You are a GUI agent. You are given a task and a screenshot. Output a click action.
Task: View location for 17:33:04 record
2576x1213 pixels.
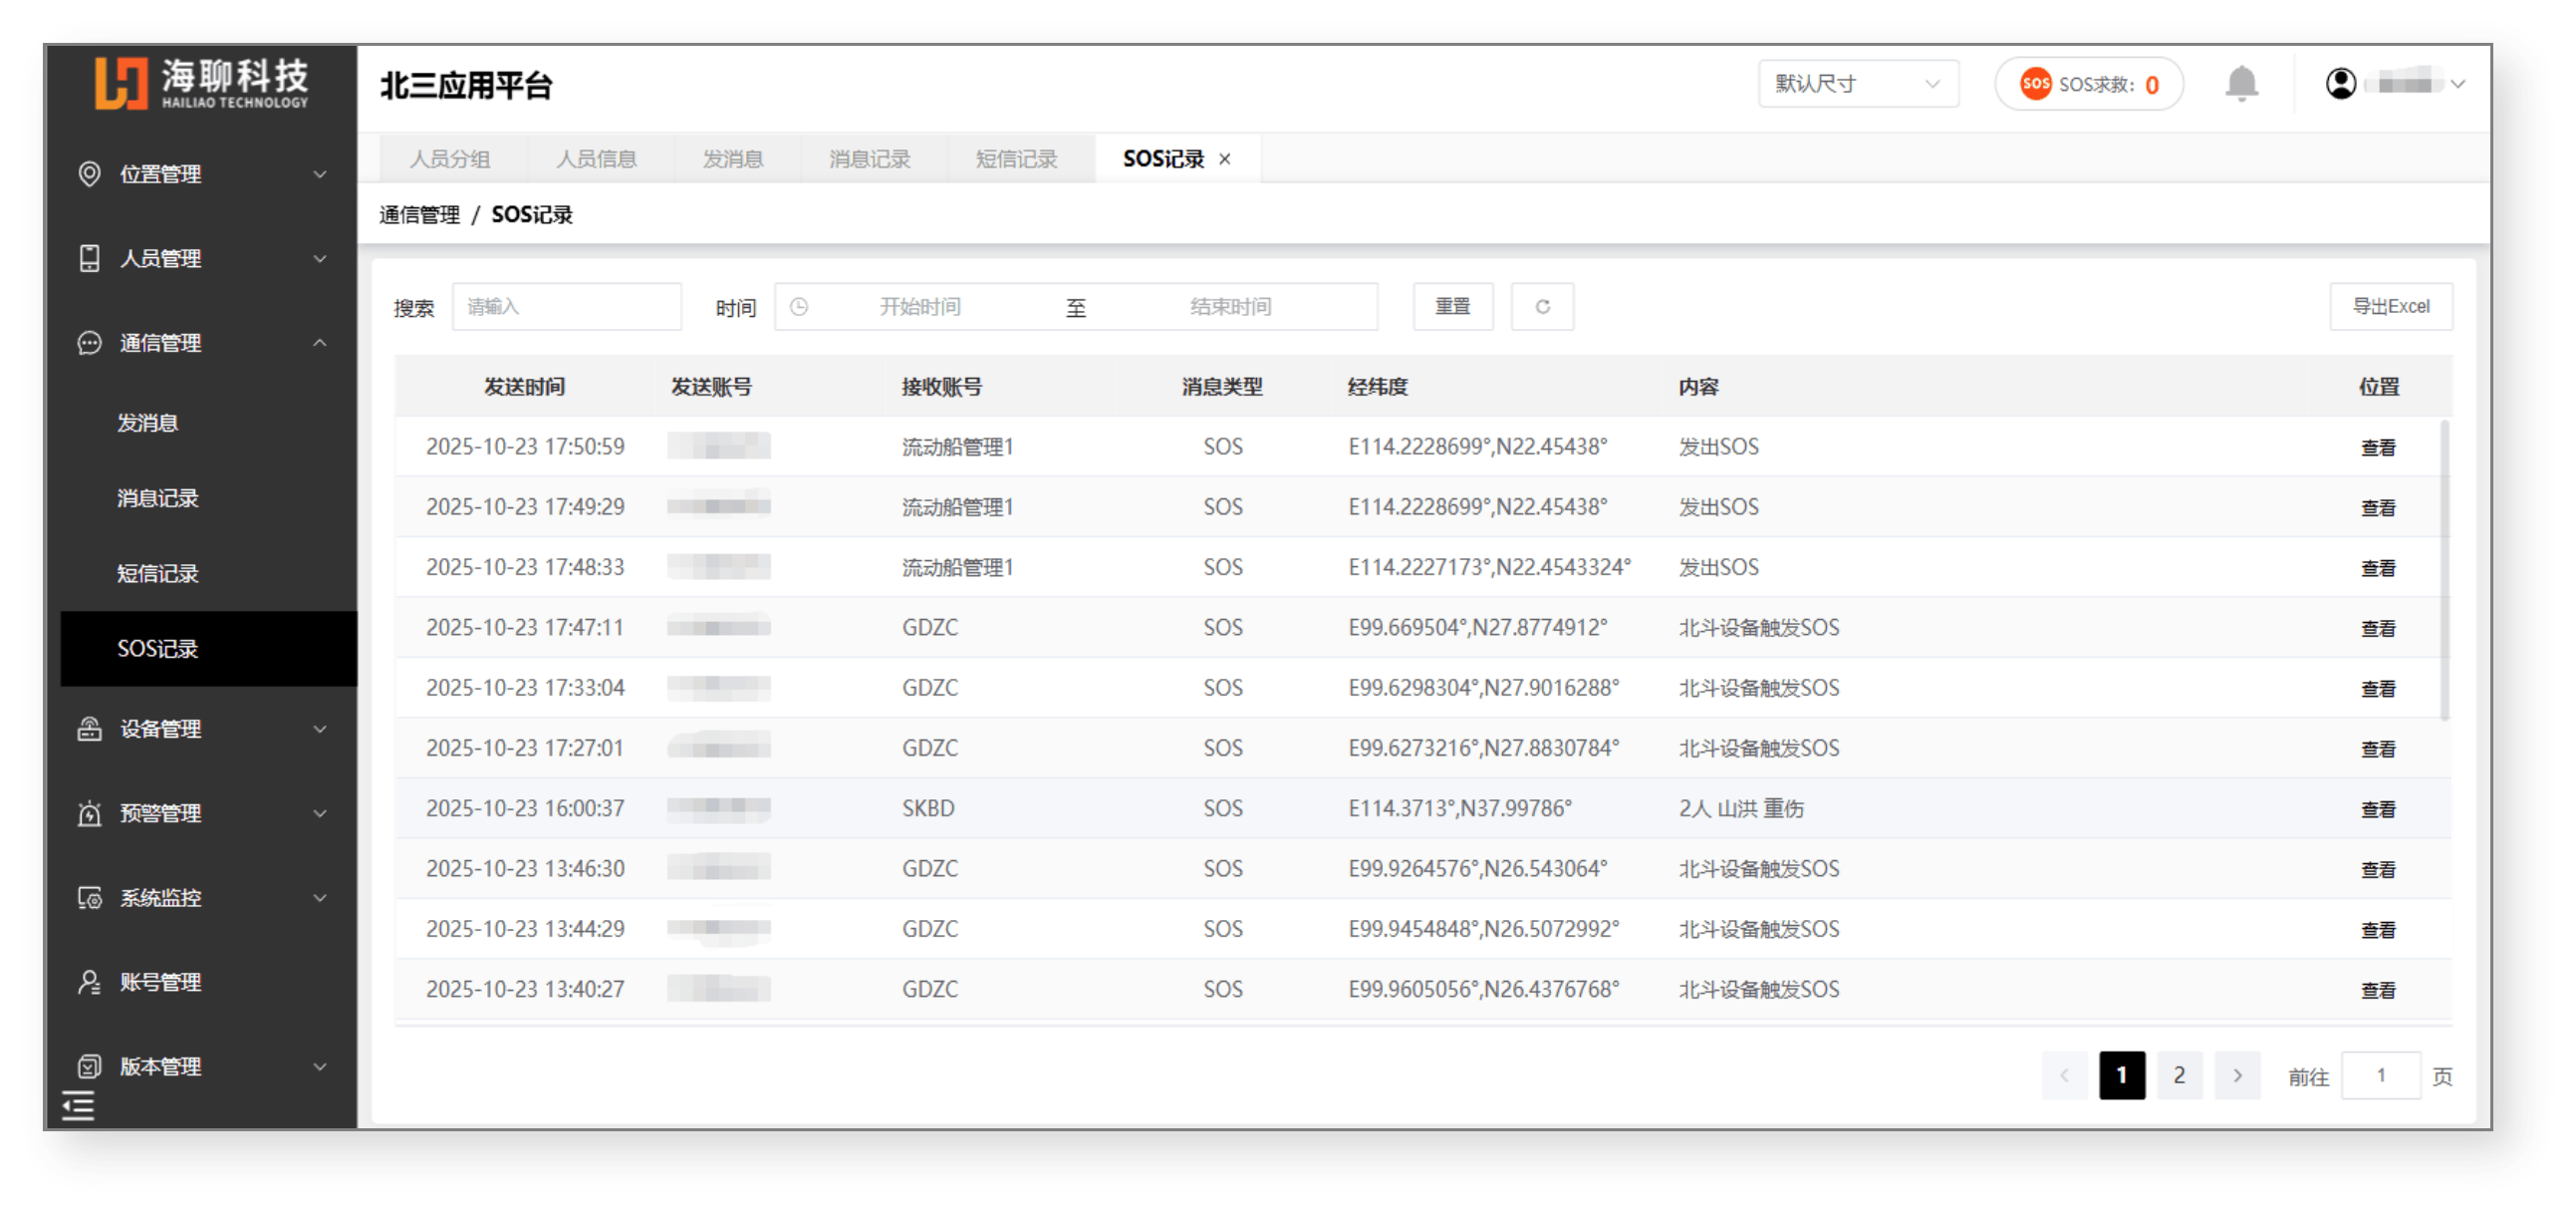tap(2378, 689)
